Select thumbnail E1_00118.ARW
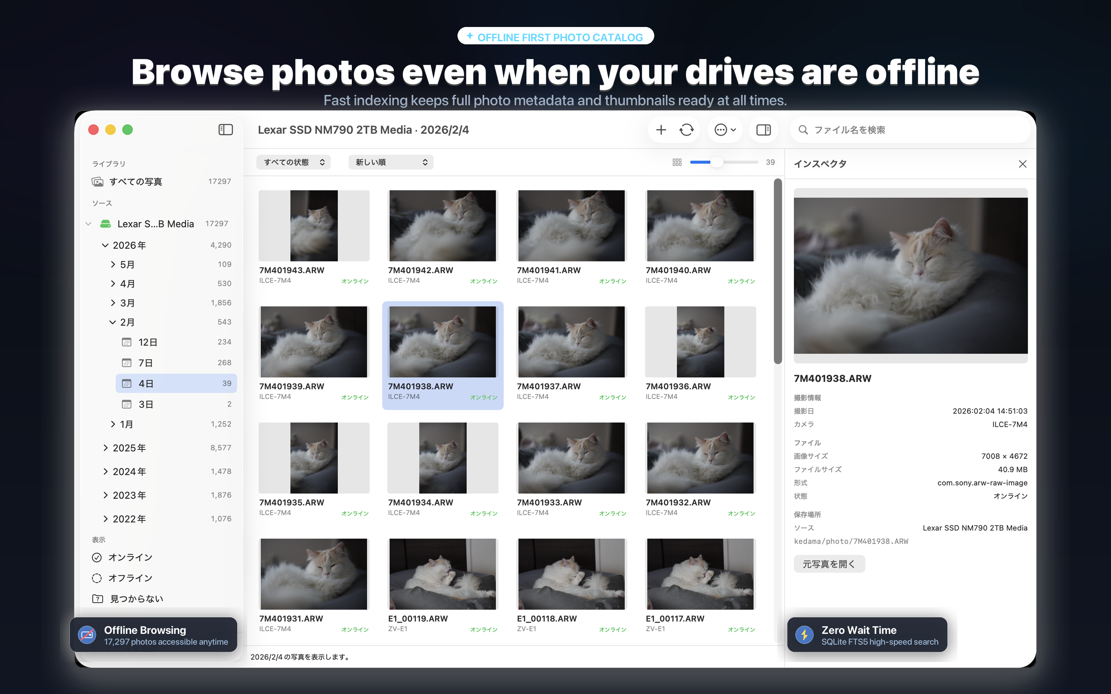The height and width of the screenshot is (694, 1111). coord(572,574)
